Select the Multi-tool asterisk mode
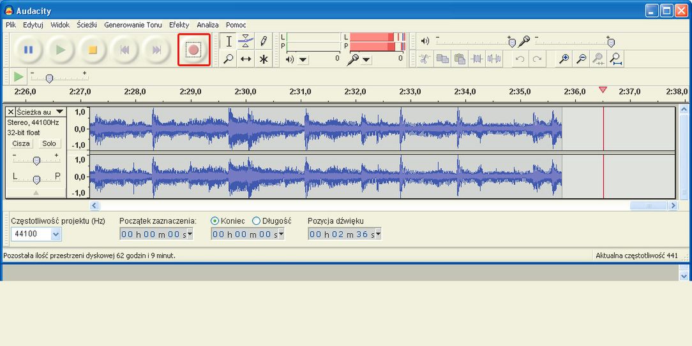The image size is (692, 346). [264, 59]
